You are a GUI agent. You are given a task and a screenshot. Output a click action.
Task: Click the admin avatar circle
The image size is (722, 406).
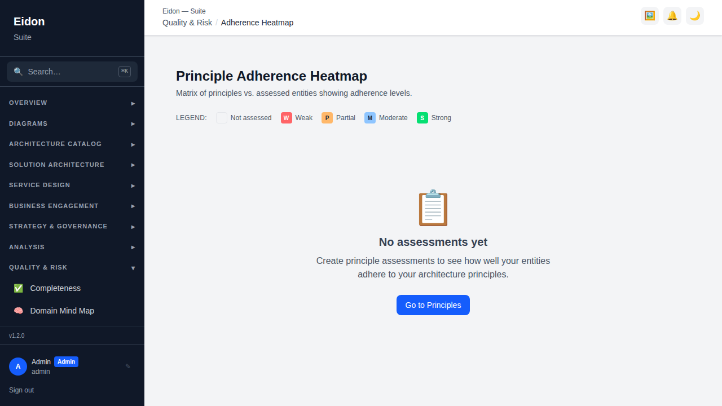pos(18,367)
